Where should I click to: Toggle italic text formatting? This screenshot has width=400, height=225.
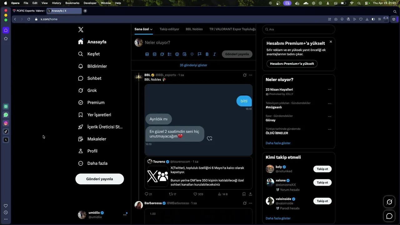pyautogui.click(x=215, y=54)
